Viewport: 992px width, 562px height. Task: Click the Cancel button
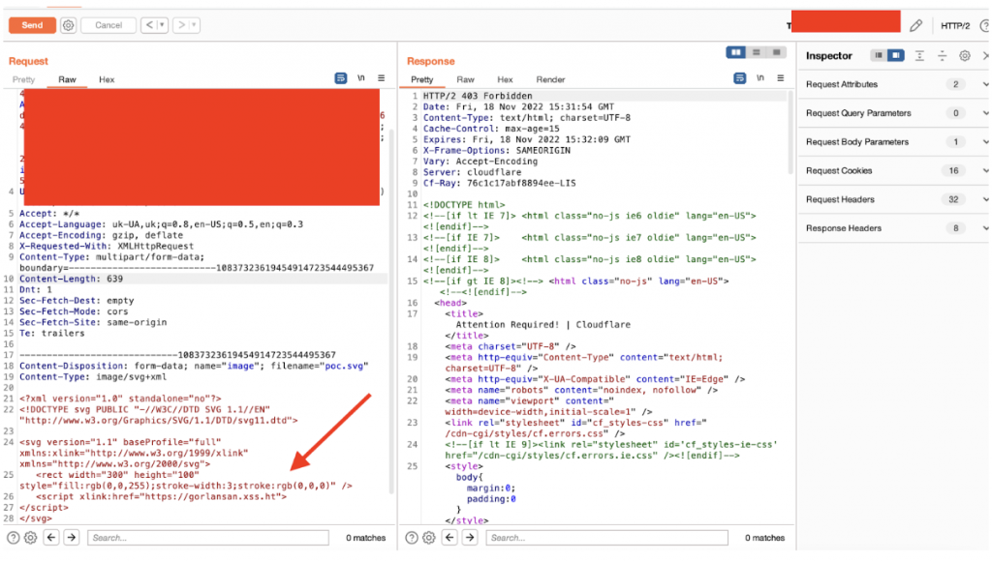pos(108,25)
